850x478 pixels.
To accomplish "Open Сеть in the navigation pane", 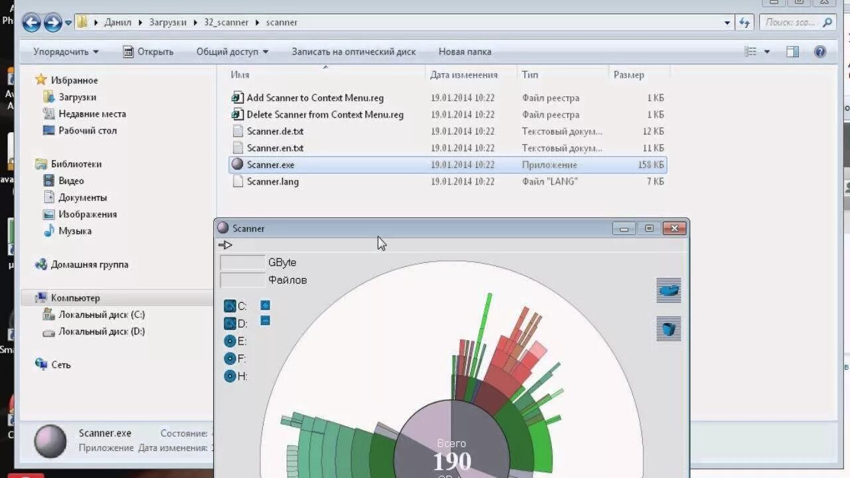I will 60,364.
